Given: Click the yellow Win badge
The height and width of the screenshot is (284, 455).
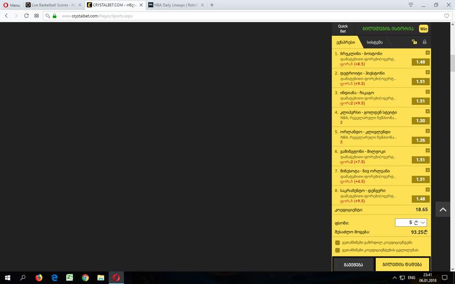Looking at the screenshot, I should click(x=423, y=29).
